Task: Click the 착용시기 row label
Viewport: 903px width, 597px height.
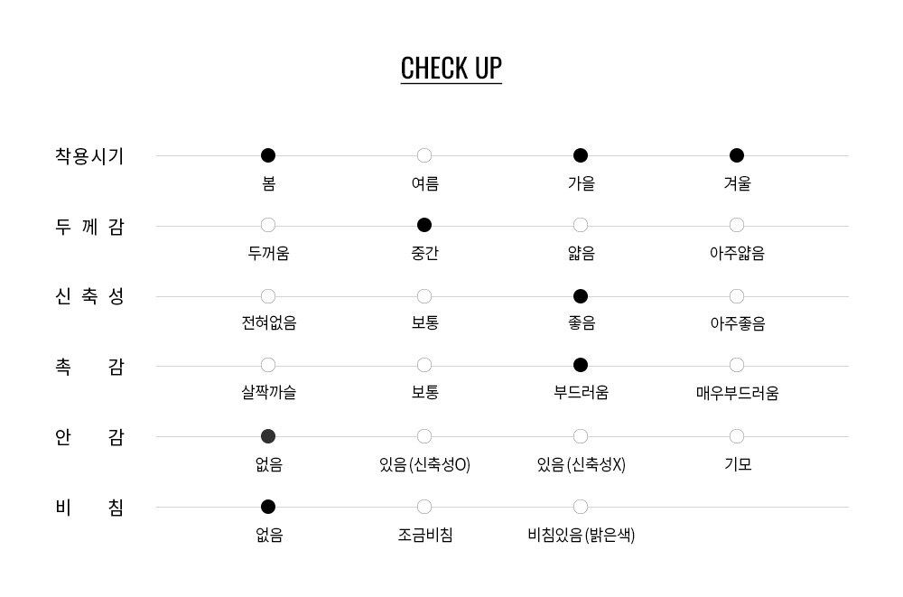Action: click(x=89, y=156)
